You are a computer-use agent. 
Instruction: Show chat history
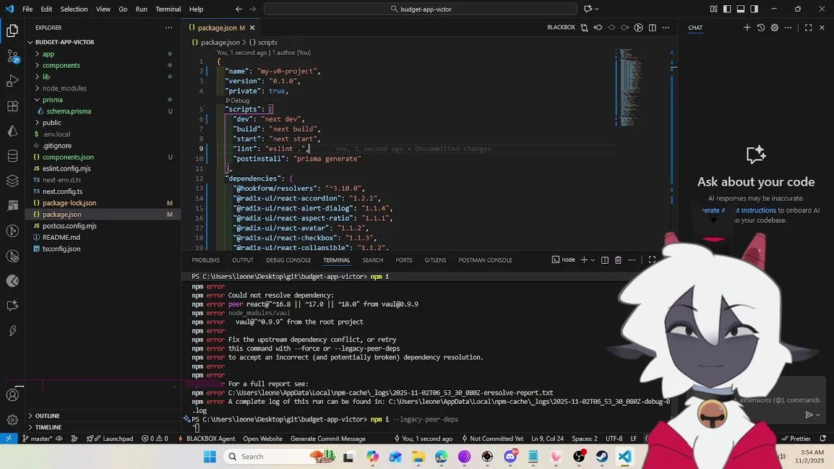tap(761, 27)
